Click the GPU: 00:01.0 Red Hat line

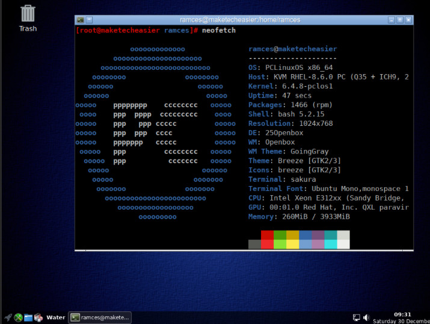pyautogui.click(x=328, y=208)
